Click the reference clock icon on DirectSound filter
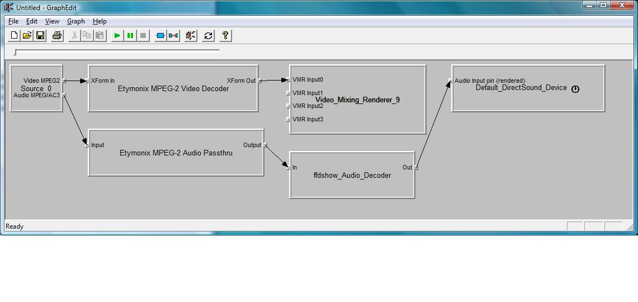Viewport: 638px width, 302px height. [575, 89]
